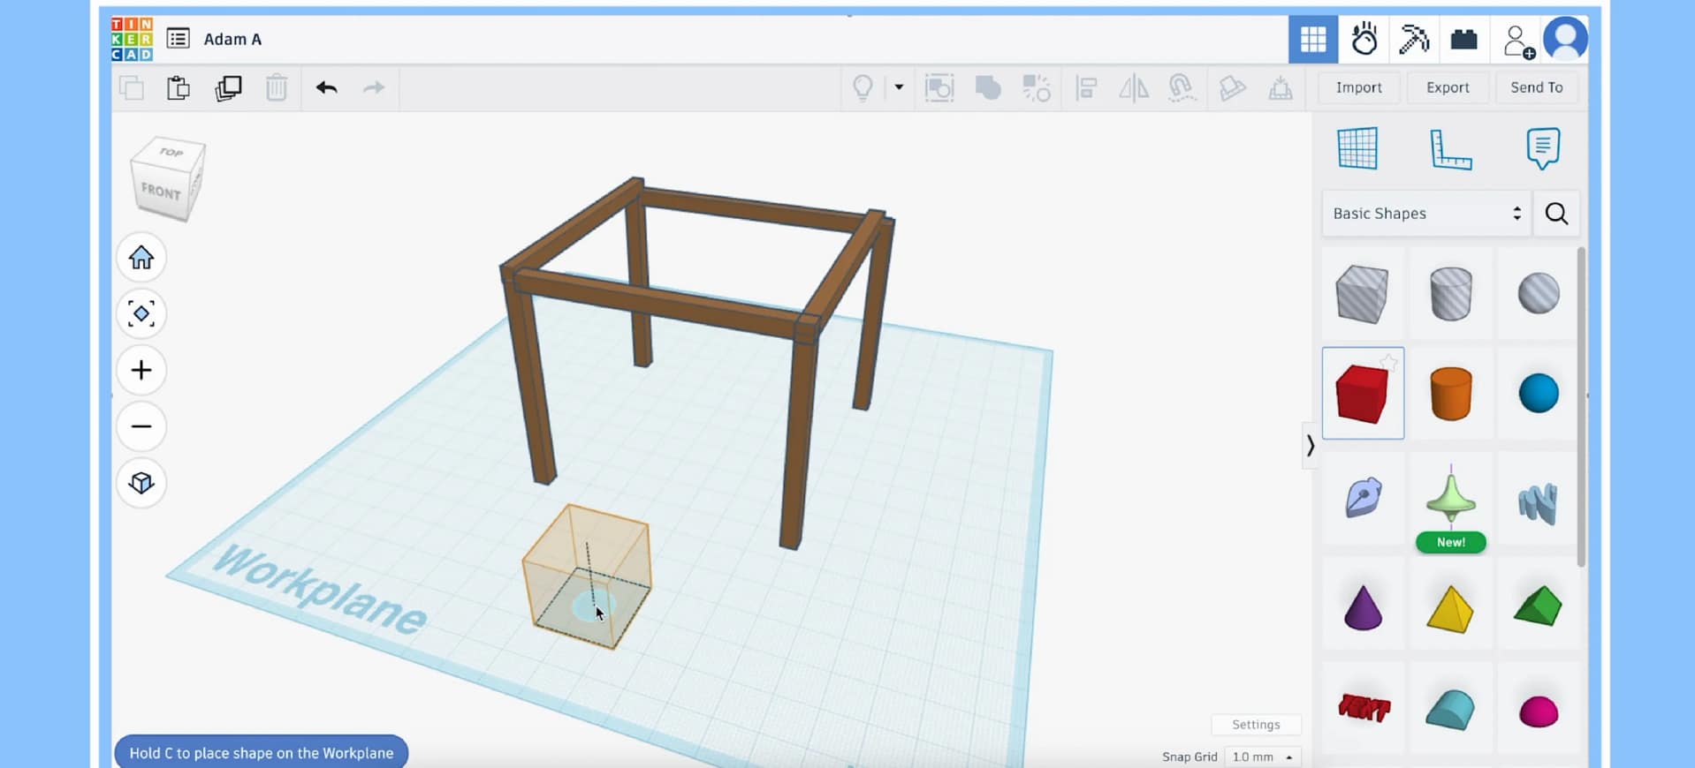This screenshot has height=768, width=1695.
Task: Click the Copy icon in the toolbar
Action: (x=132, y=87)
